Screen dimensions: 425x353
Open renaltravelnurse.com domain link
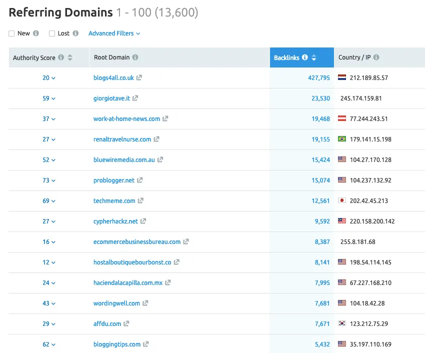(x=122, y=139)
